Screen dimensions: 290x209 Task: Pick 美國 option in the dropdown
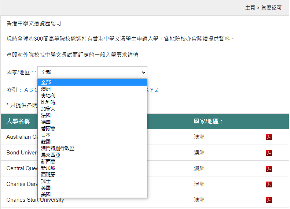point(92,194)
